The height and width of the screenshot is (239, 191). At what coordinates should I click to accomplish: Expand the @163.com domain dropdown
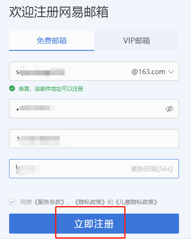pos(152,72)
